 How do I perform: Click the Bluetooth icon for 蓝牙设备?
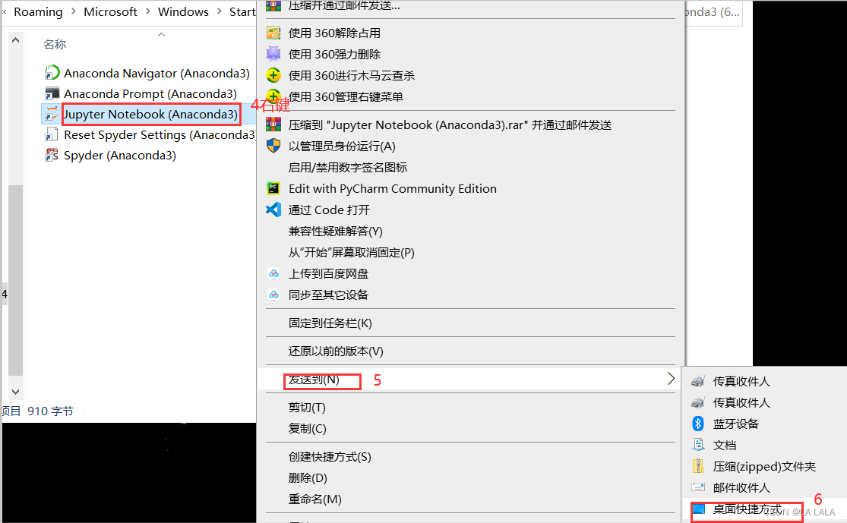[698, 424]
